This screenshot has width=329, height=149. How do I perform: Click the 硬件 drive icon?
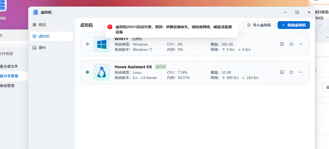tap(34, 48)
